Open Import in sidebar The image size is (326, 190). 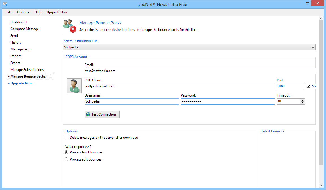click(16, 56)
